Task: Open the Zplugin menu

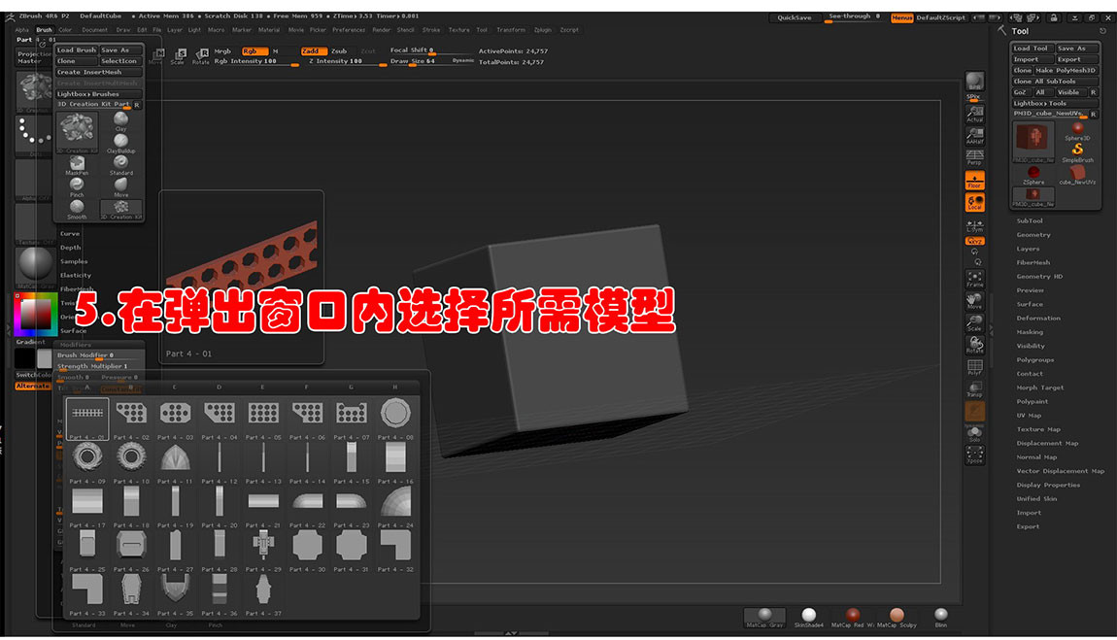Action: 542,30
